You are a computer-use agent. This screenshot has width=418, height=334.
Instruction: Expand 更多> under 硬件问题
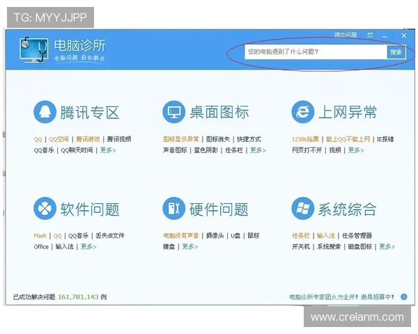coord(190,246)
